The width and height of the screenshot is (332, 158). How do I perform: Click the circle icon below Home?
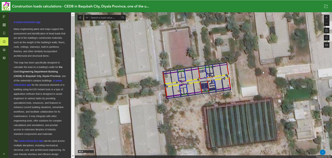[327, 38]
